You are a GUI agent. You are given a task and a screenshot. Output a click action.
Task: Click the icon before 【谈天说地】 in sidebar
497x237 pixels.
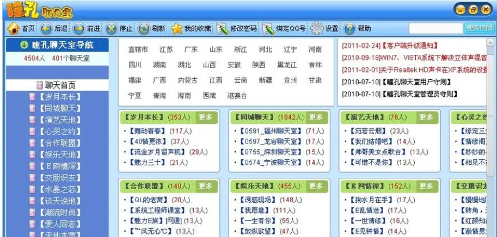pyautogui.click(x=32, y=201)
